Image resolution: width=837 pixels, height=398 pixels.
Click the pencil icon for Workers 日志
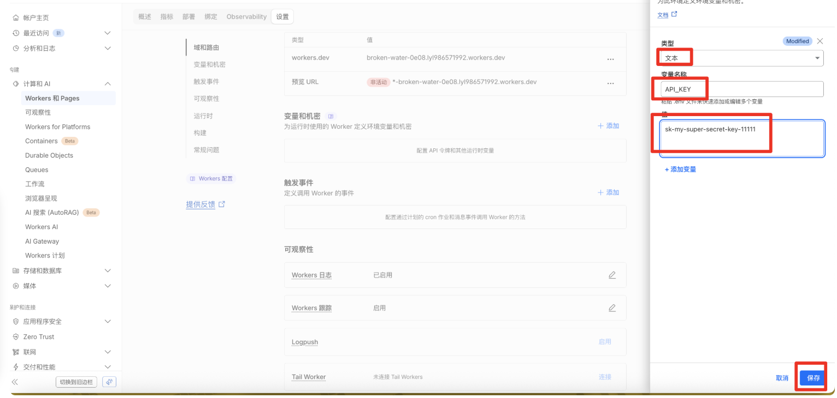click(x=612, y=275)
